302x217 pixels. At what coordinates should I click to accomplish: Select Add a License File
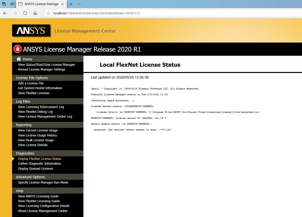[x=31, y=83]
